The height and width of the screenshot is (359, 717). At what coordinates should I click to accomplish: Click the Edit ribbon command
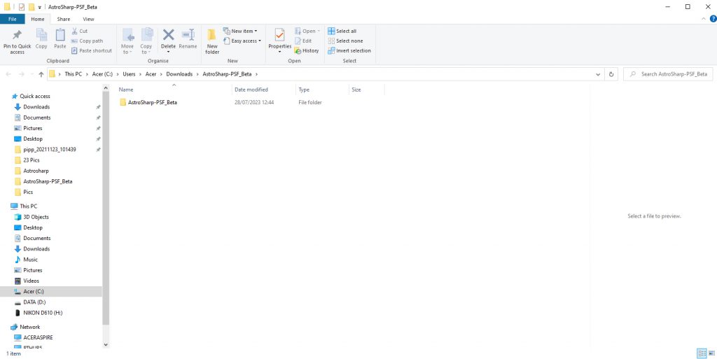pos(303,41)
